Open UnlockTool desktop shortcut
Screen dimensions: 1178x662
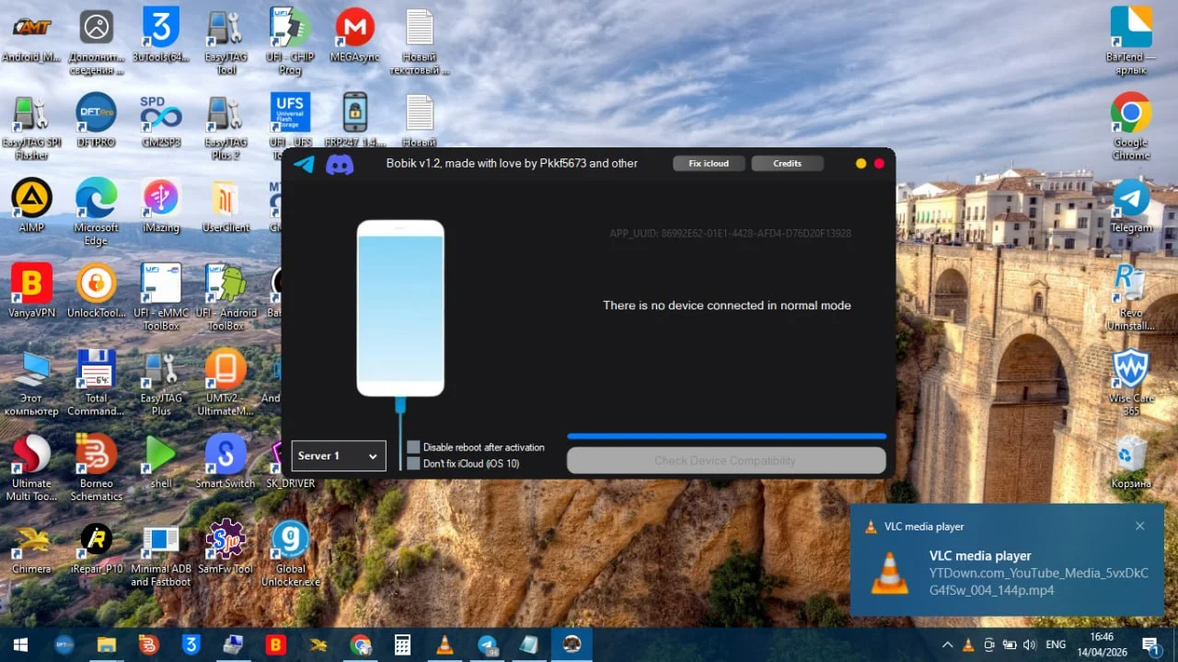click(x=97, y=291)
